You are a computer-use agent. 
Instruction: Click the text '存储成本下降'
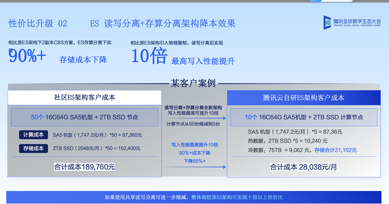coord(83,60)
